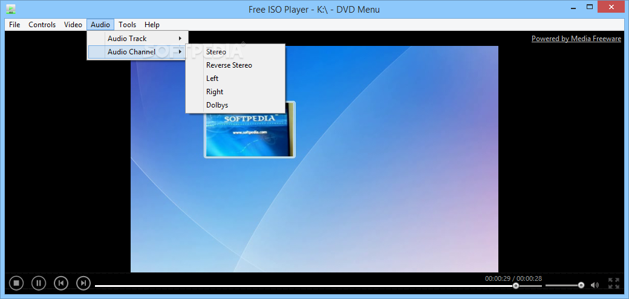Open the Tools menu

(127, 24)
